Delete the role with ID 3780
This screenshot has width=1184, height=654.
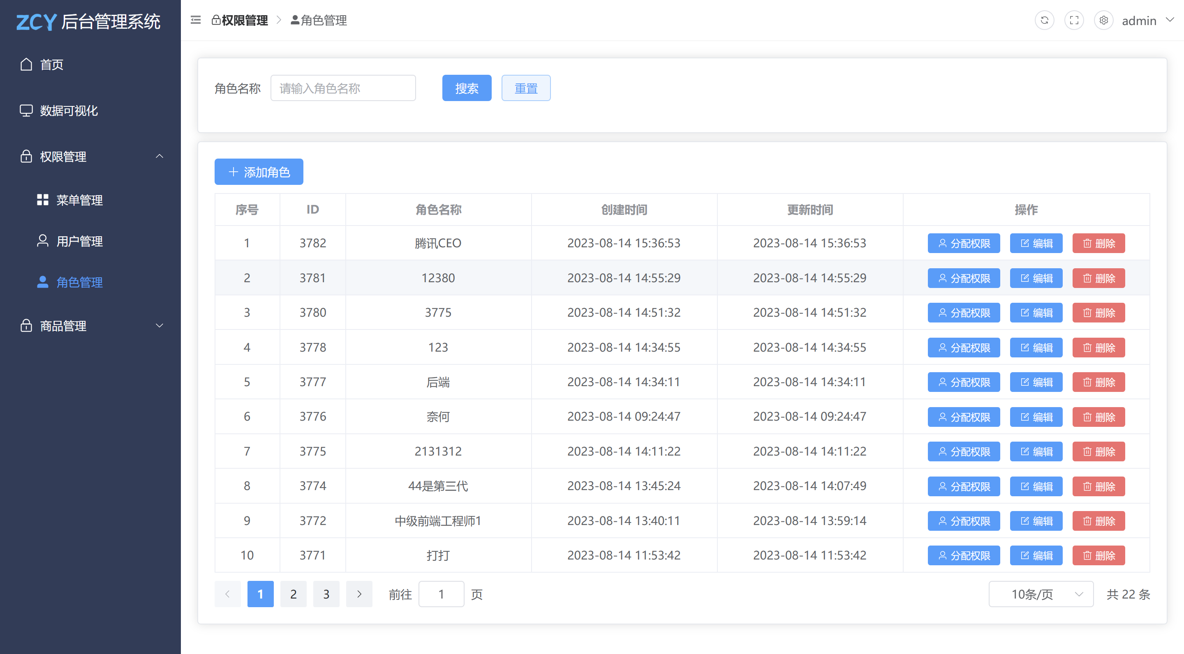[1098, 313]
